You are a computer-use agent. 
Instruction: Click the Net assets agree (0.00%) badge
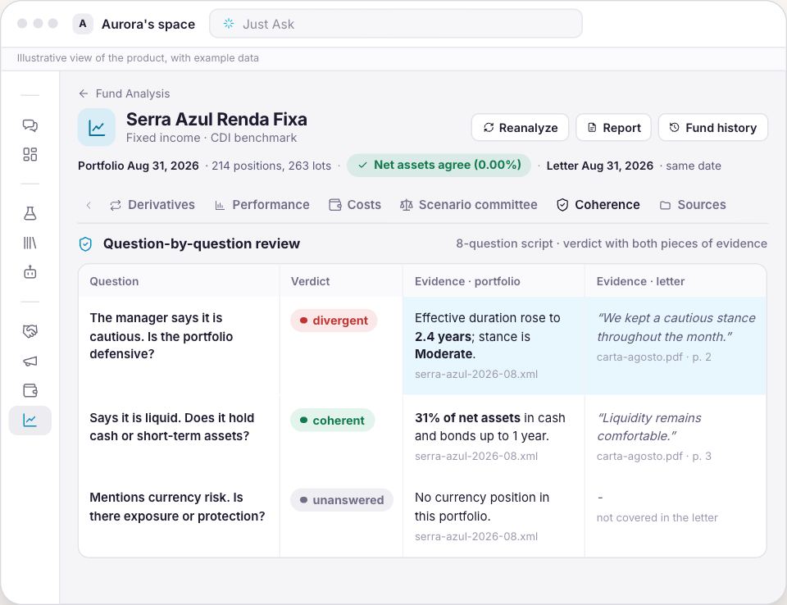pos(439,165)
